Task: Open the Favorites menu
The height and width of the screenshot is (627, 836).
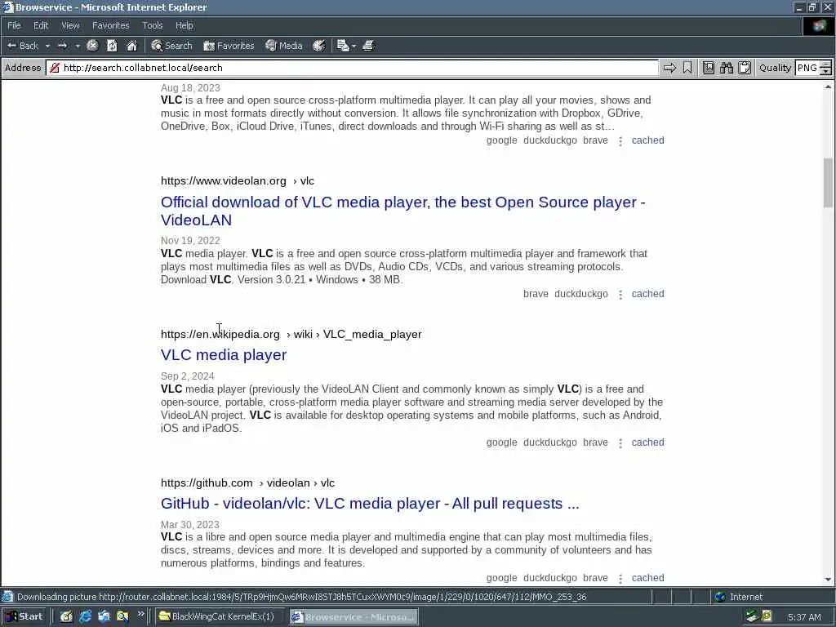Action: 110,25
